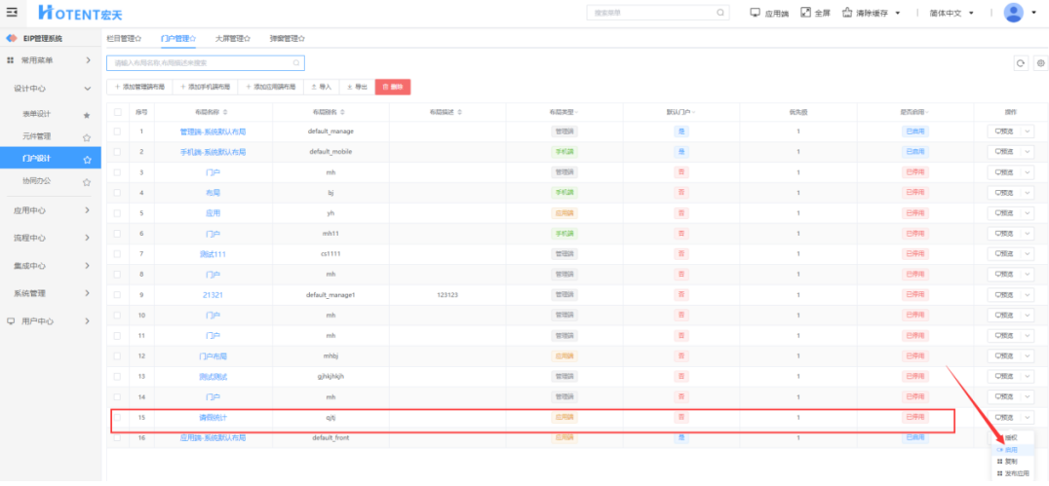Expand the 应用中心 menu

[x=88, y=210]
